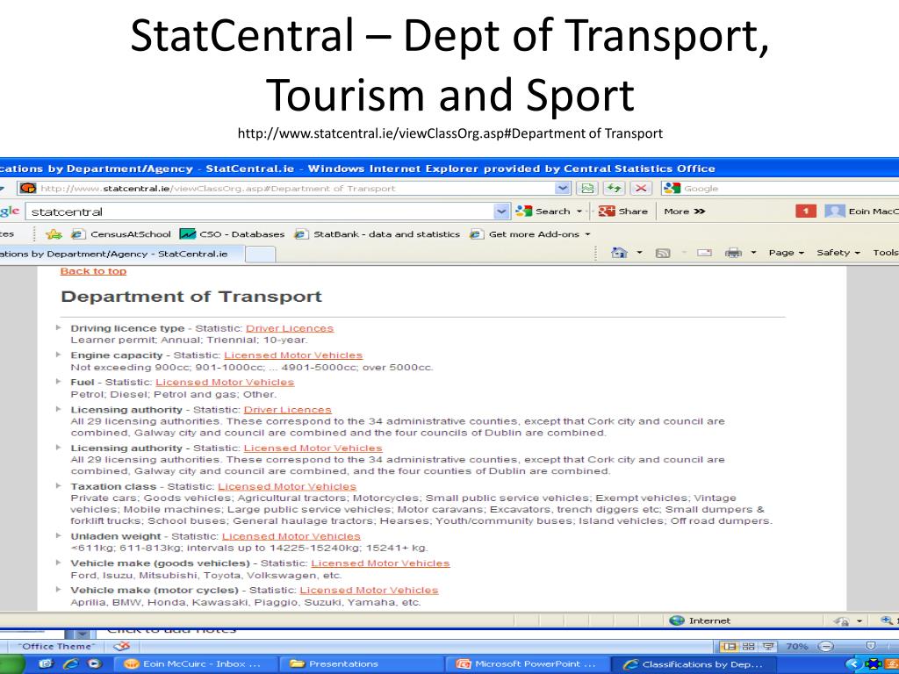Click the Google+ Share toolbar button
Screen dimensions: 899x674
click(623, 212)
